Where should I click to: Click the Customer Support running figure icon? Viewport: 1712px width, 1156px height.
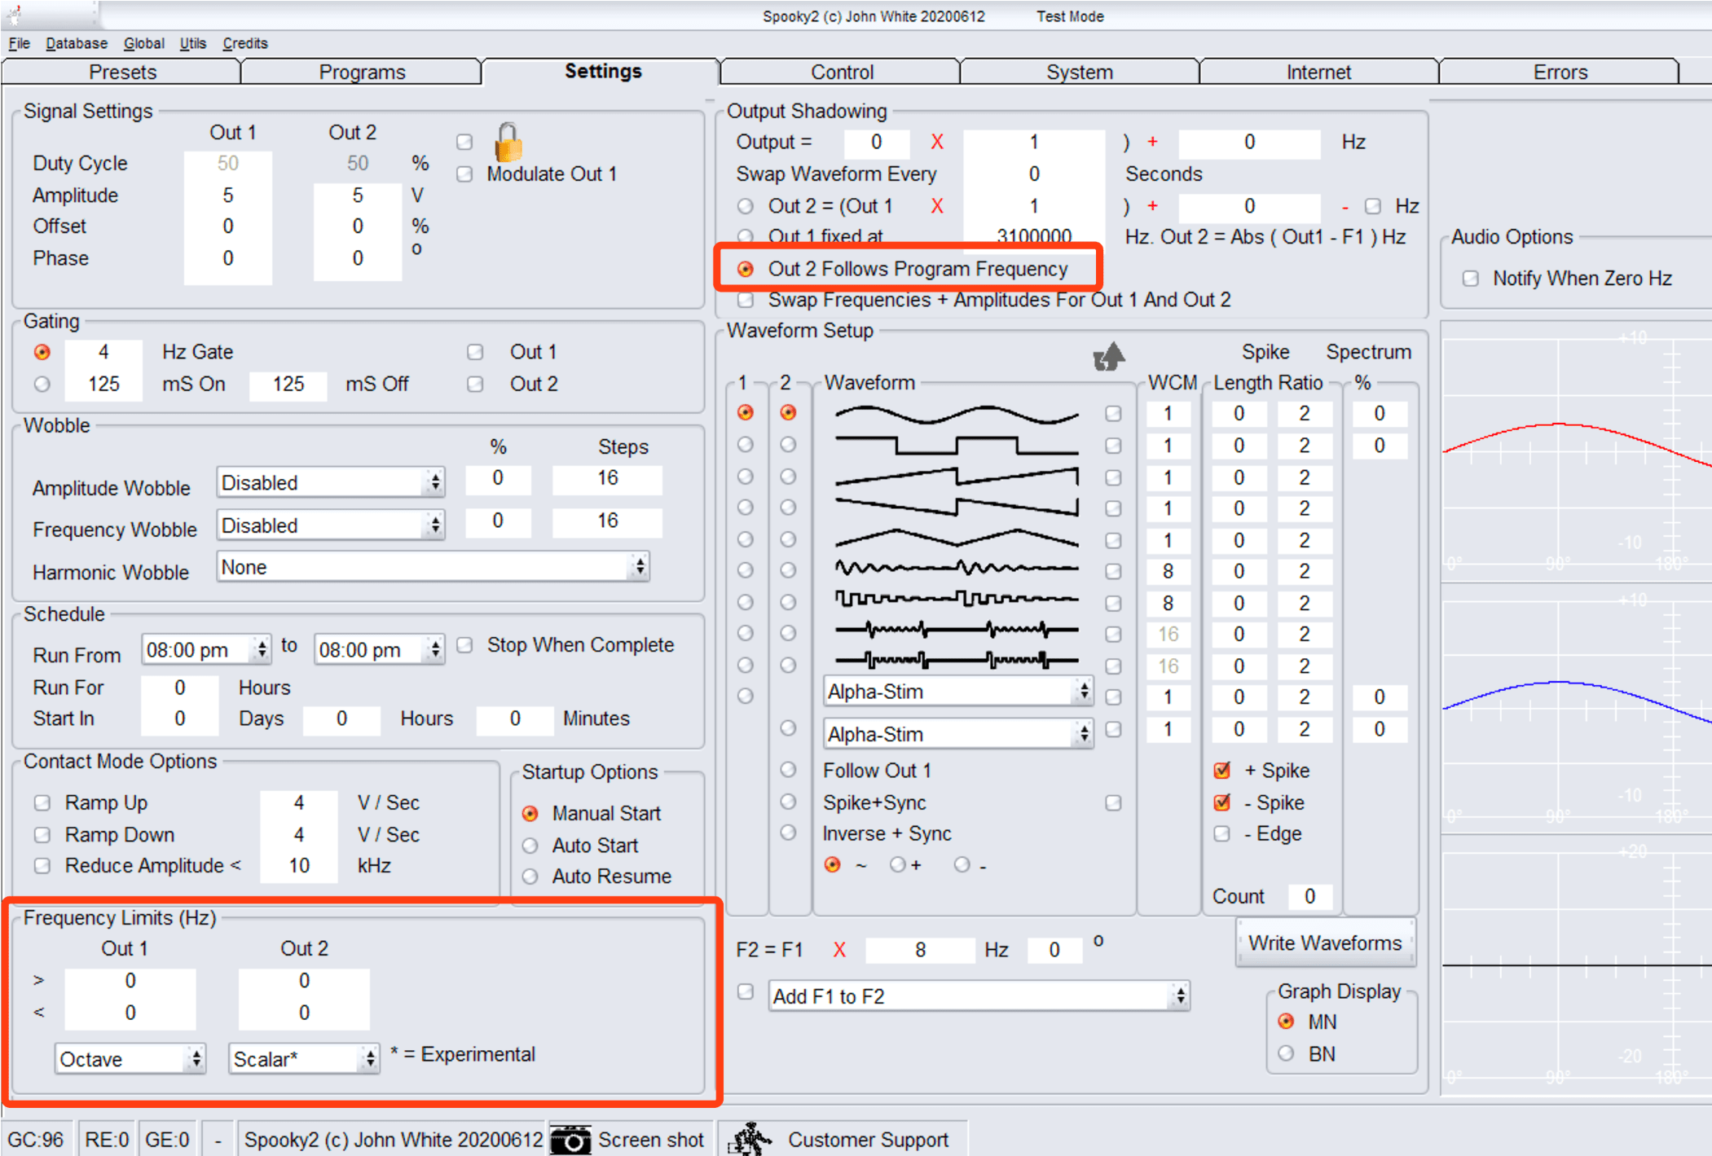pos(750,1139)
